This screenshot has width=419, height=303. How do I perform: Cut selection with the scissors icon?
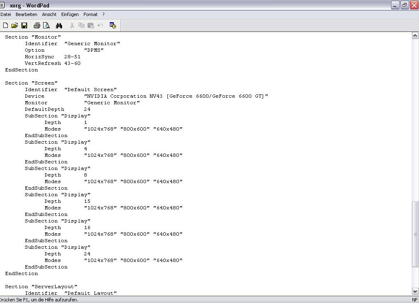[72, 25]
